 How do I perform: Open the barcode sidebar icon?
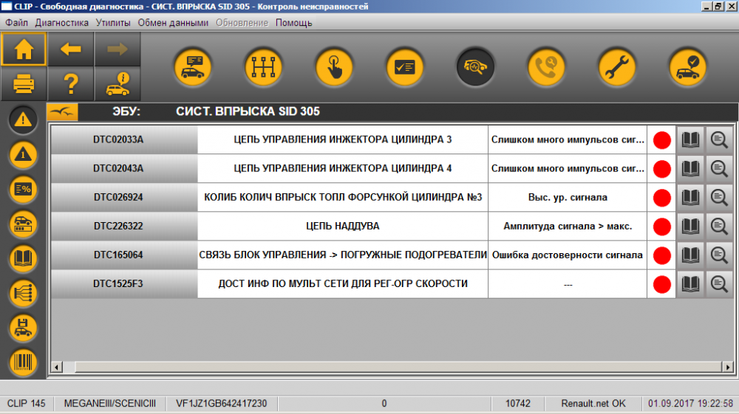pos(23,362)
